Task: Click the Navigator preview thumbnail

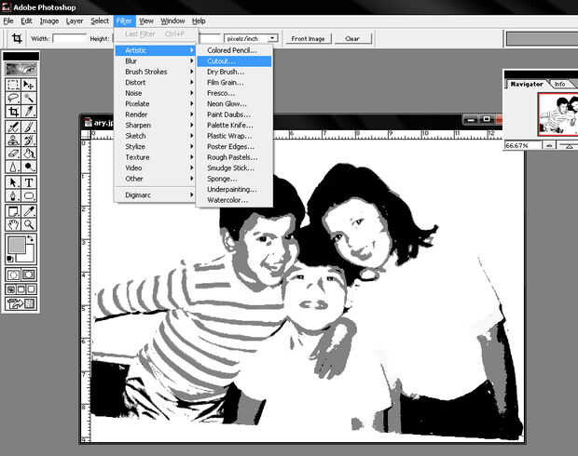Action: pos(558,114)
